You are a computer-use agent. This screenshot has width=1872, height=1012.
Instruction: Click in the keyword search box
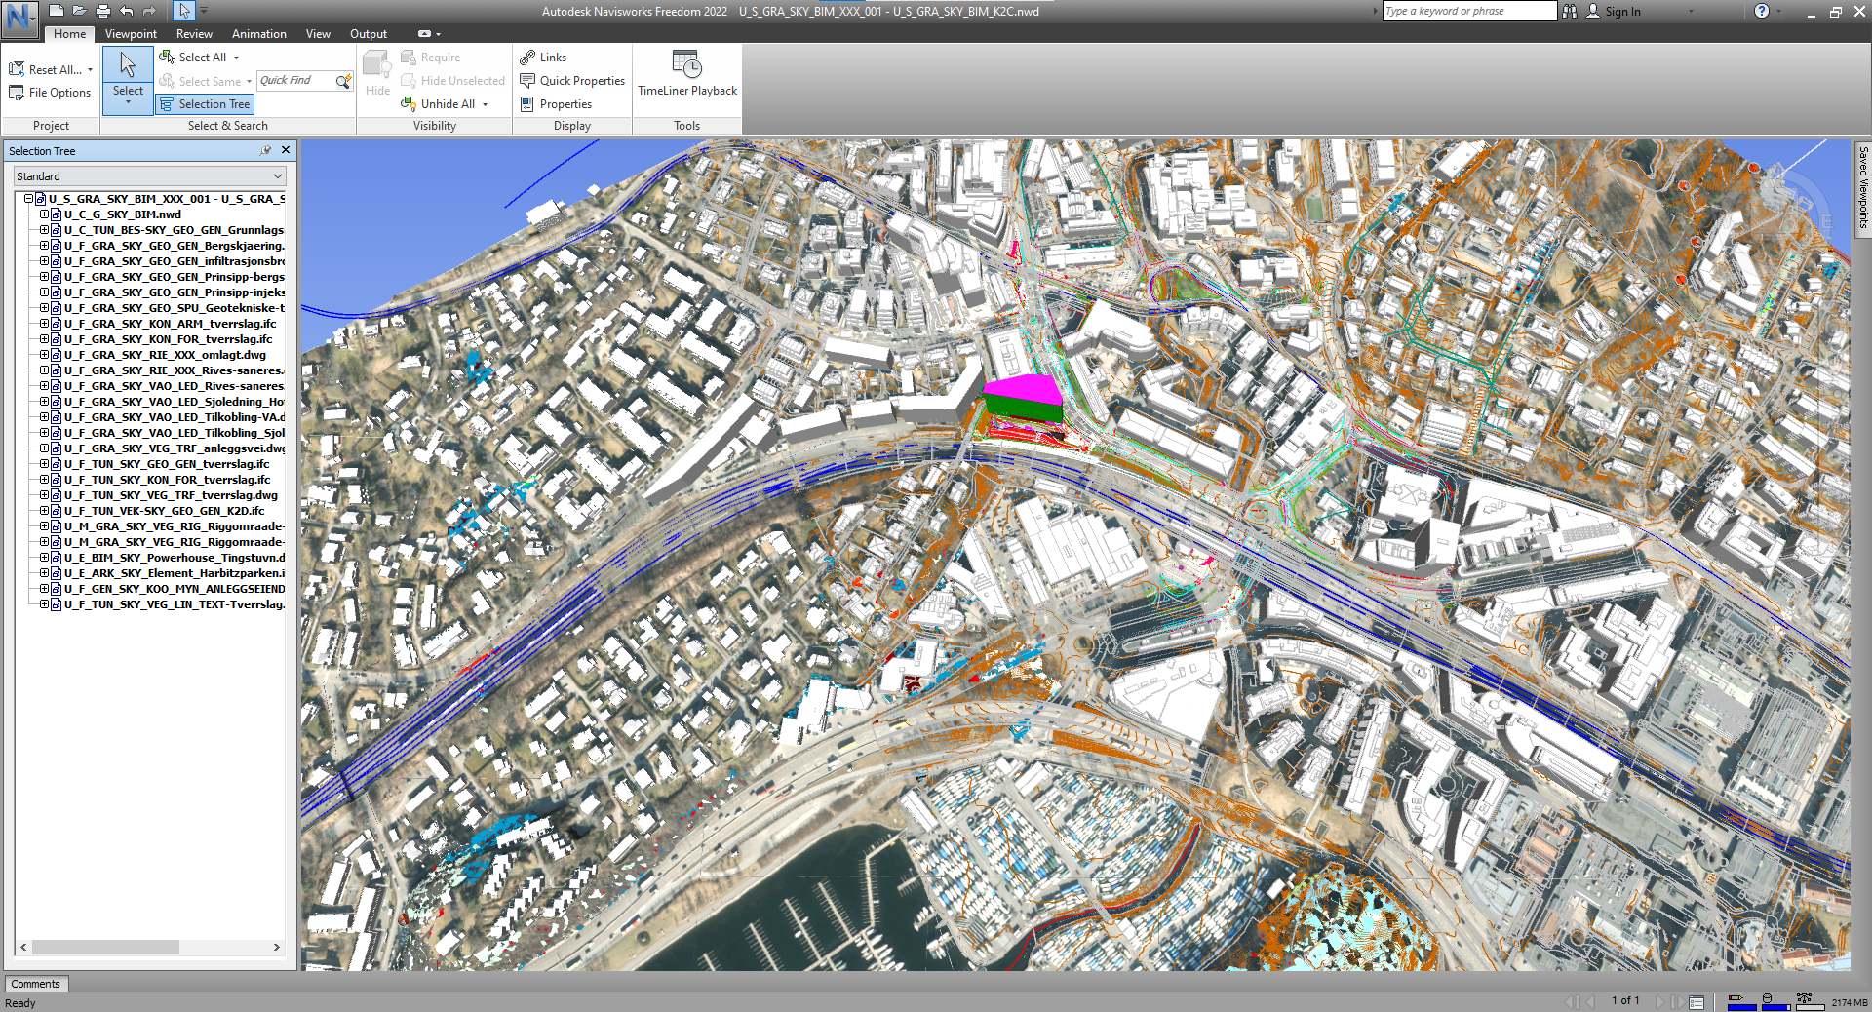point(1469,11)
